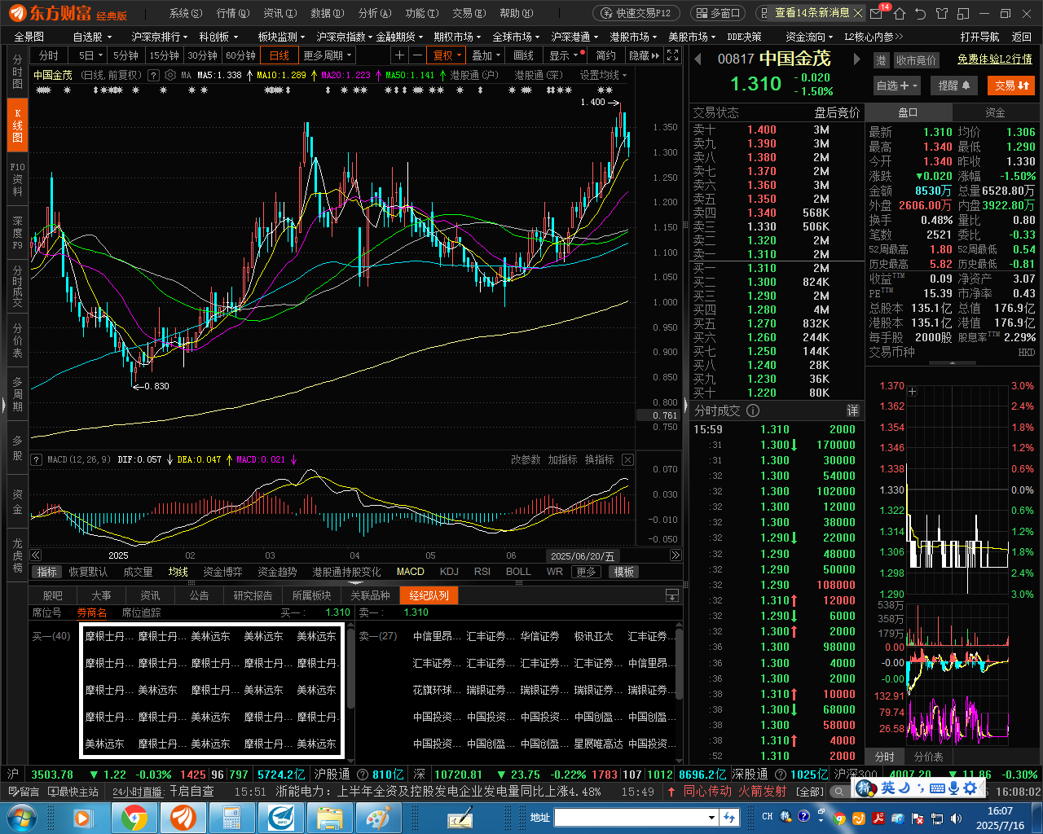Switch indicator to KDJ
The width and height of the screenshot is (1043, 834).
(x=449, y=572)
